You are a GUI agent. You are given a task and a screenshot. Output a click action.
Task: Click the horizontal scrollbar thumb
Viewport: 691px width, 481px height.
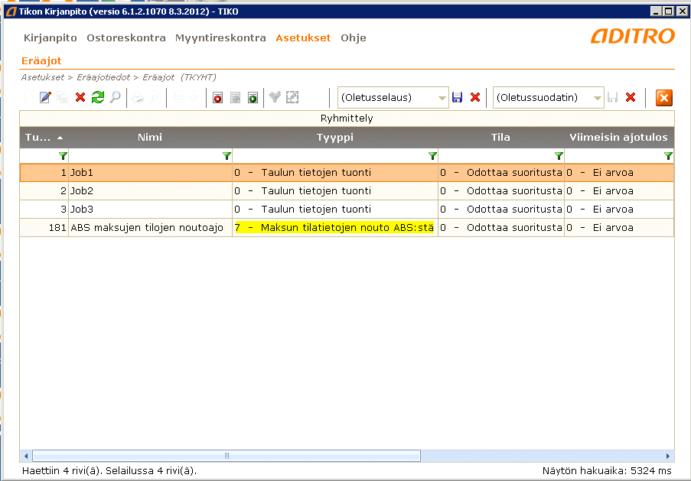(x=227, y=456)
